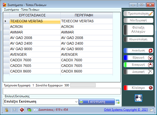Import data using the Εισαγωγή button
The height and width of the screenshot is (115, 157).
tap(138, 65)
